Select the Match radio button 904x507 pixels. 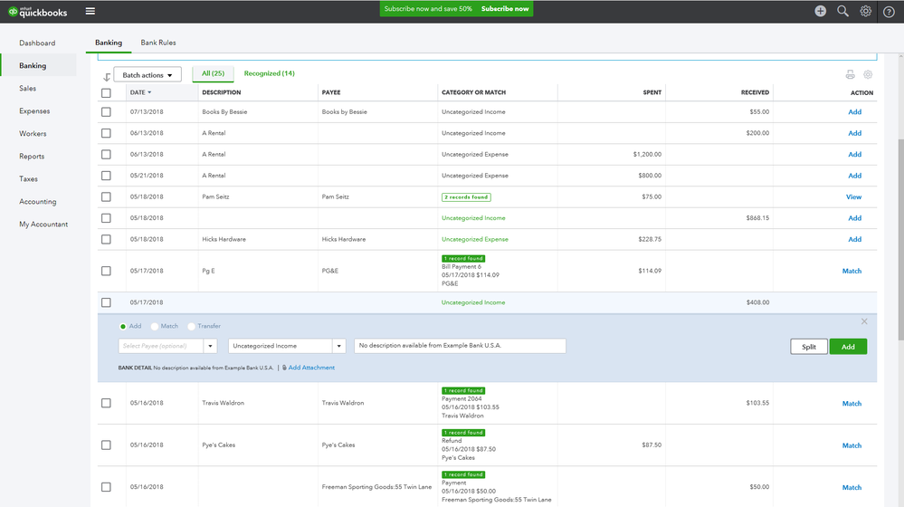point(155,327)
